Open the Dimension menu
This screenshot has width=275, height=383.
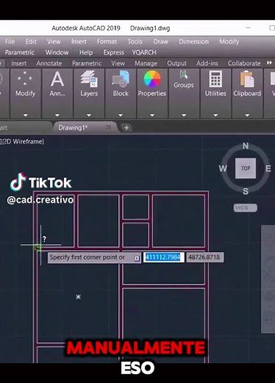(x=193, y=41)
